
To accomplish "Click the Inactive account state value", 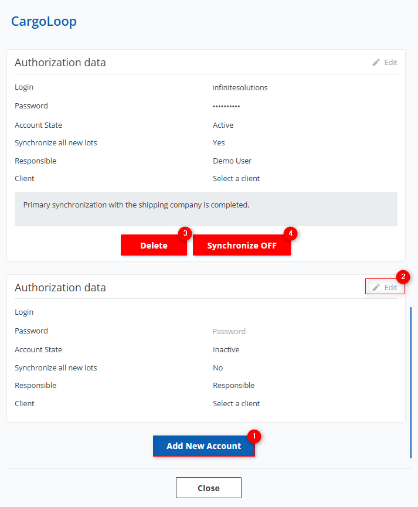I will click(226, 349).
